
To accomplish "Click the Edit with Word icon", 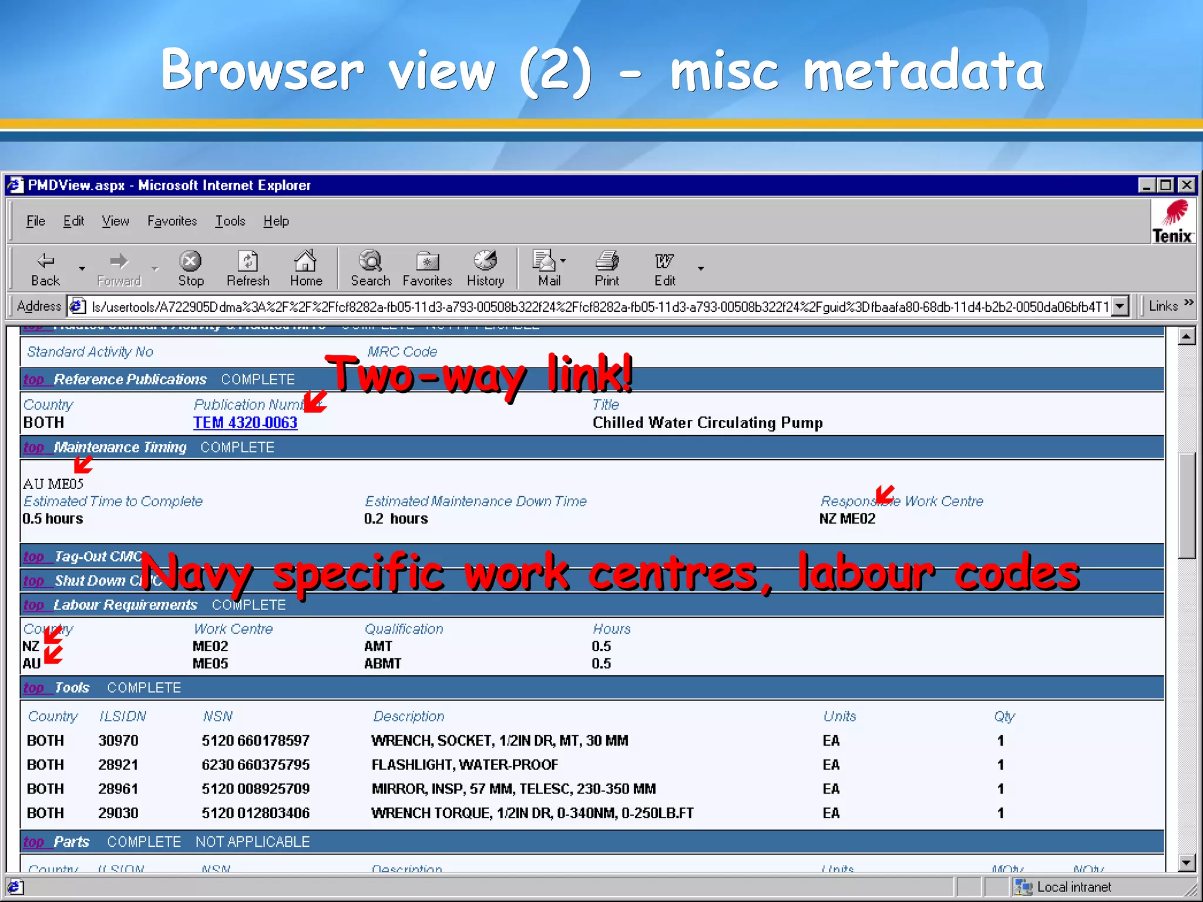I will (x=664, y=261).
